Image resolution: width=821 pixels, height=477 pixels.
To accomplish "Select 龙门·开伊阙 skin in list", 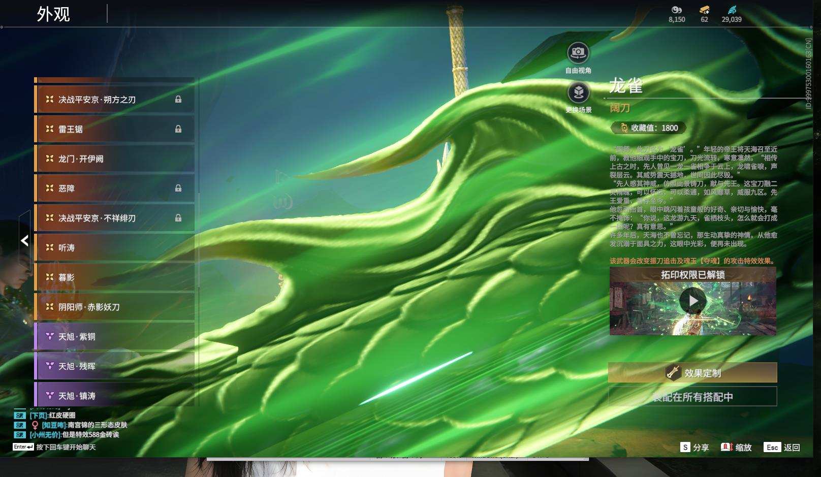I will [x=114, y=158].
